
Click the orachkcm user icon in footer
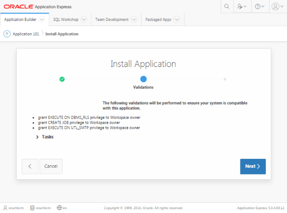[5, 208]
